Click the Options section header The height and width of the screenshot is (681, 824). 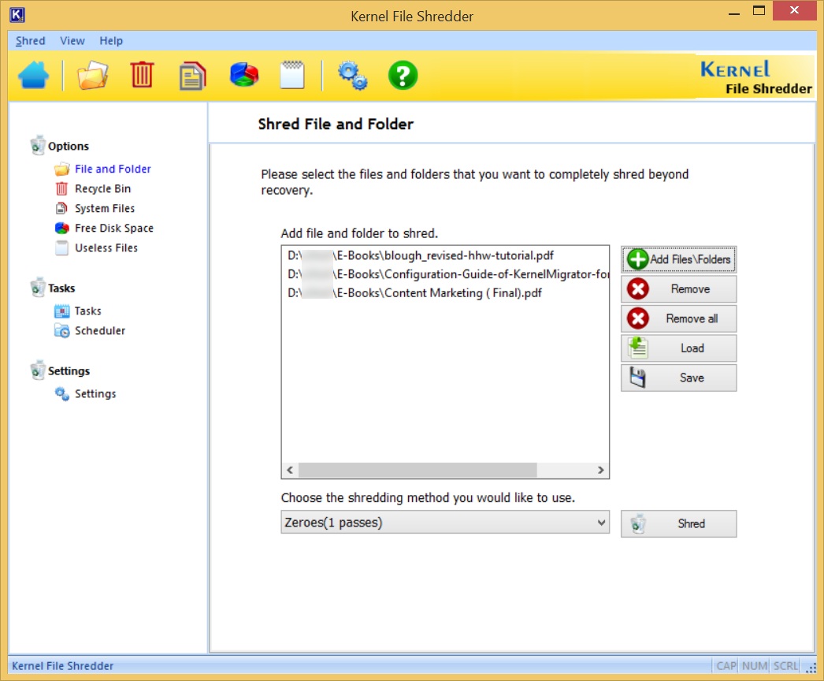pos(69,146)
